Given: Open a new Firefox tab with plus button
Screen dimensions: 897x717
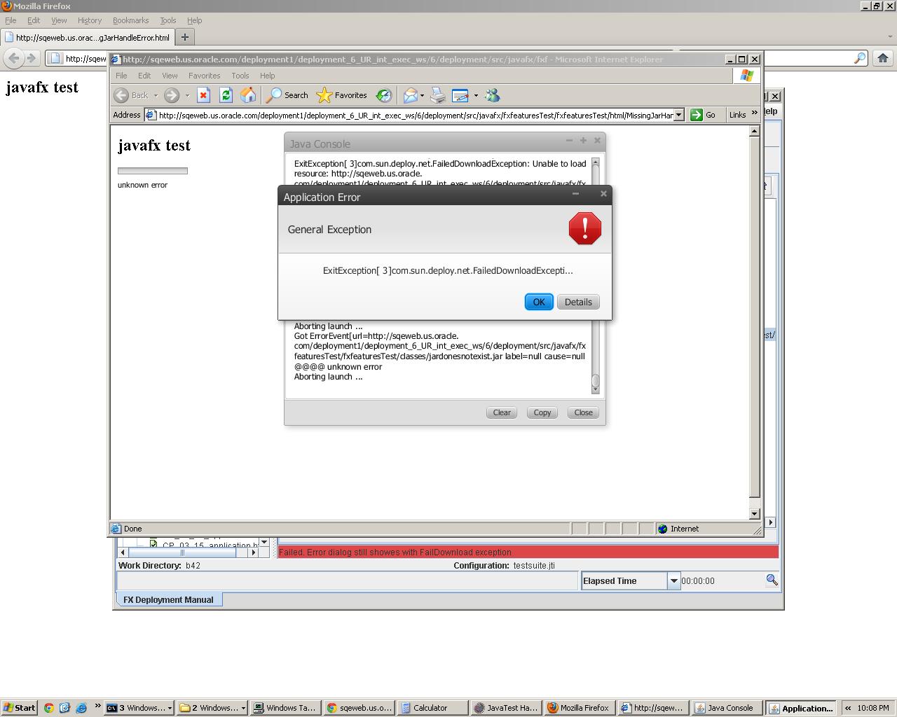Looking at the screenshot, I should pyautogui.click(x=185, y=37).
